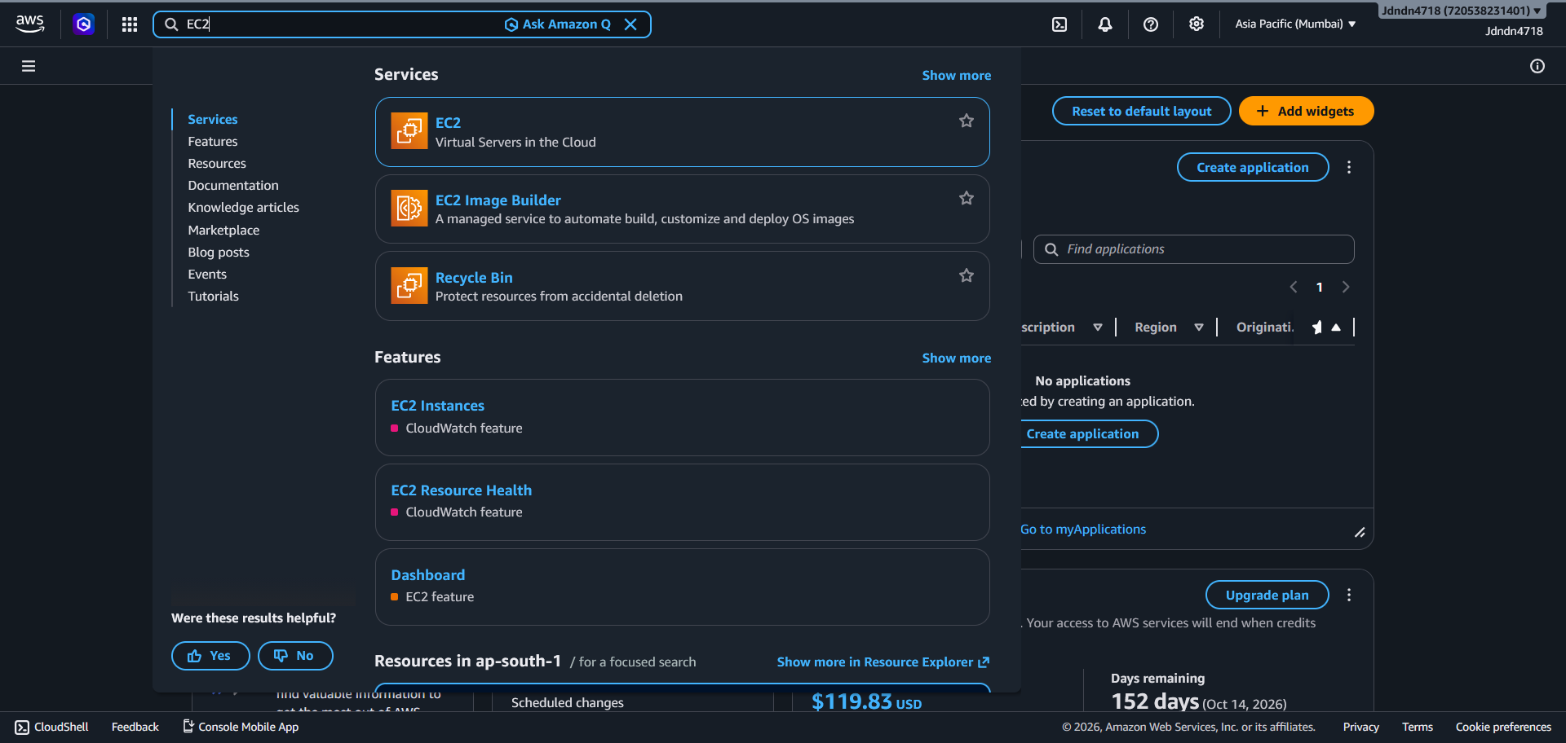Open Cookie preferences in the footer

tap(1504, 727)
